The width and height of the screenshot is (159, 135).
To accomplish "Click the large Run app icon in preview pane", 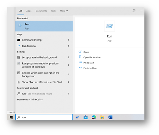I will click(109, 26).
